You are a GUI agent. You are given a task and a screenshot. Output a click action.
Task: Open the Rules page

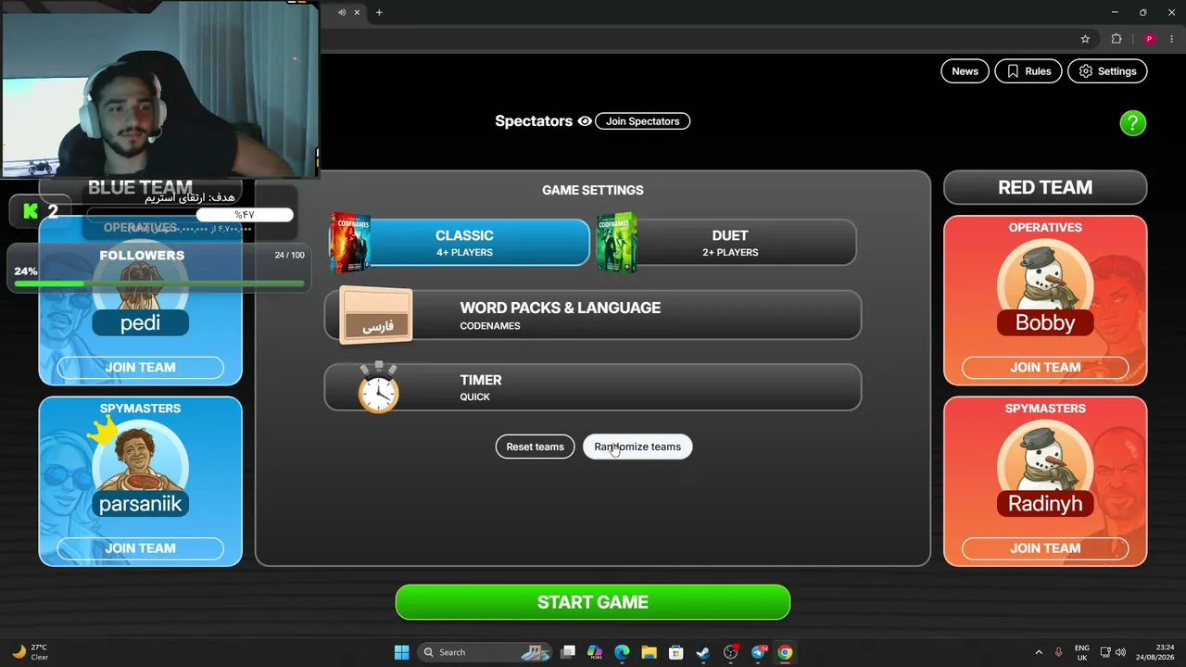1028,71
